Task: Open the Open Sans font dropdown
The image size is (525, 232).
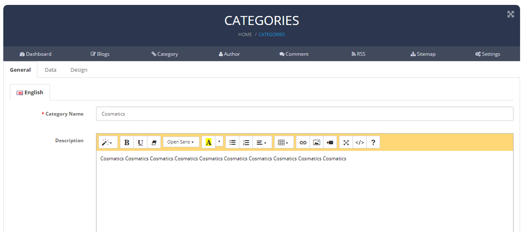Action: coord(181,142)
